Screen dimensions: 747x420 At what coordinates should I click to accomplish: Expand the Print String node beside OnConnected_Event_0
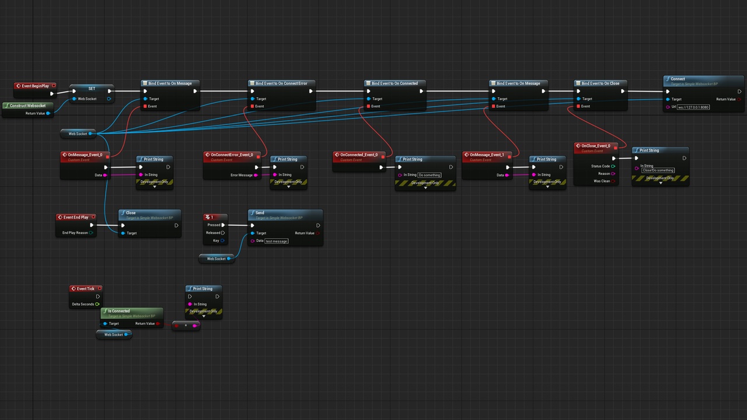pos(425,188)
